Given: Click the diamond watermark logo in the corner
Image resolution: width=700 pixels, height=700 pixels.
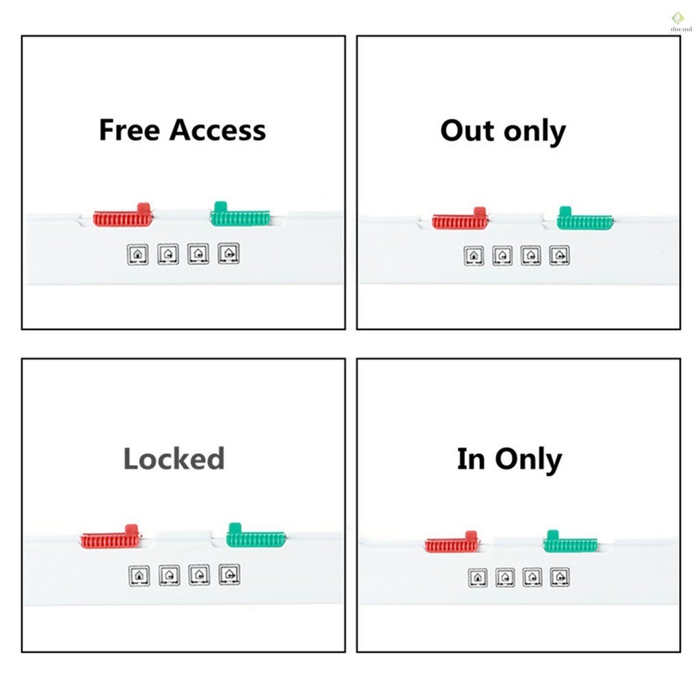Looking at the screenshot, I should click(677, 18).
